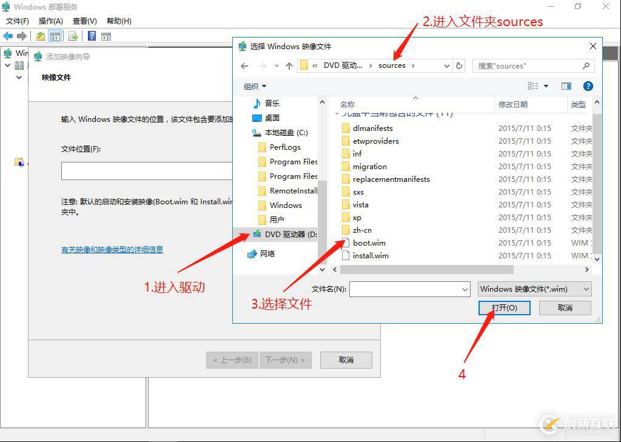Open the view options dropdown arrow
This screenshot has height=442, width=621.
[x=546, y=86]
